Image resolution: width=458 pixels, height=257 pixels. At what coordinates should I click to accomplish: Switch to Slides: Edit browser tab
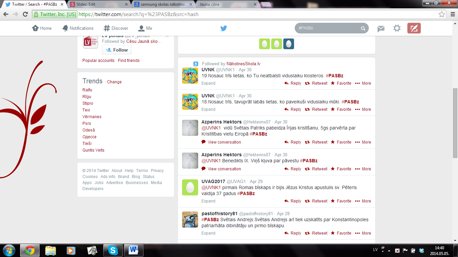point(99,4)
